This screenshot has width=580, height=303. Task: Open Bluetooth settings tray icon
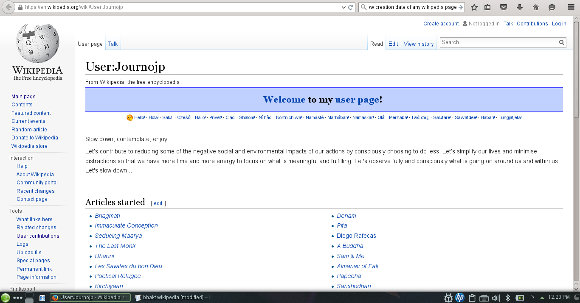(x=507, y=297)
